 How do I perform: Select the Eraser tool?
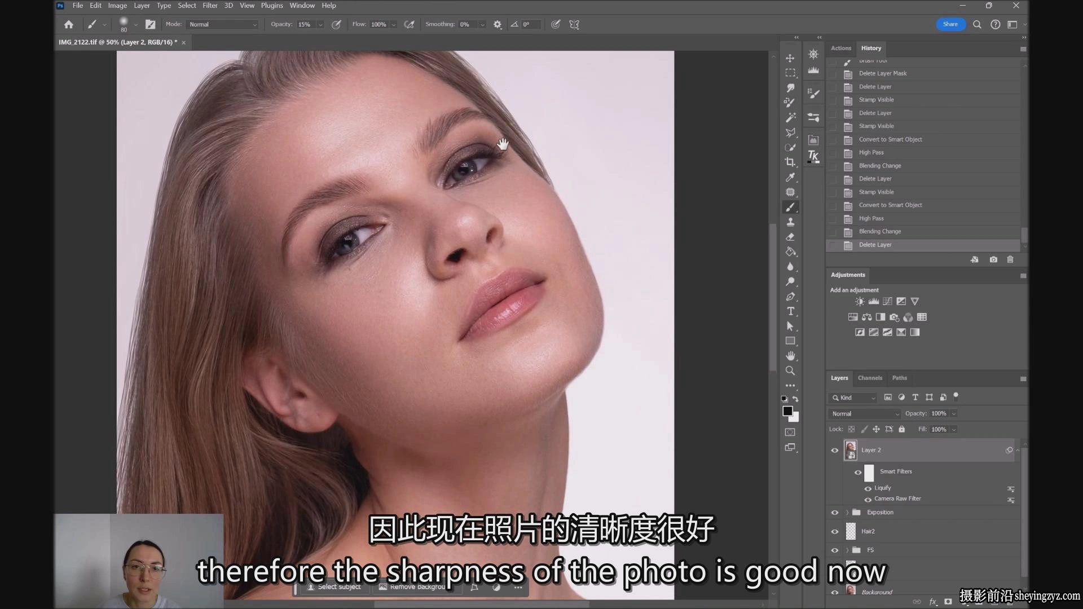pos(790,237)
